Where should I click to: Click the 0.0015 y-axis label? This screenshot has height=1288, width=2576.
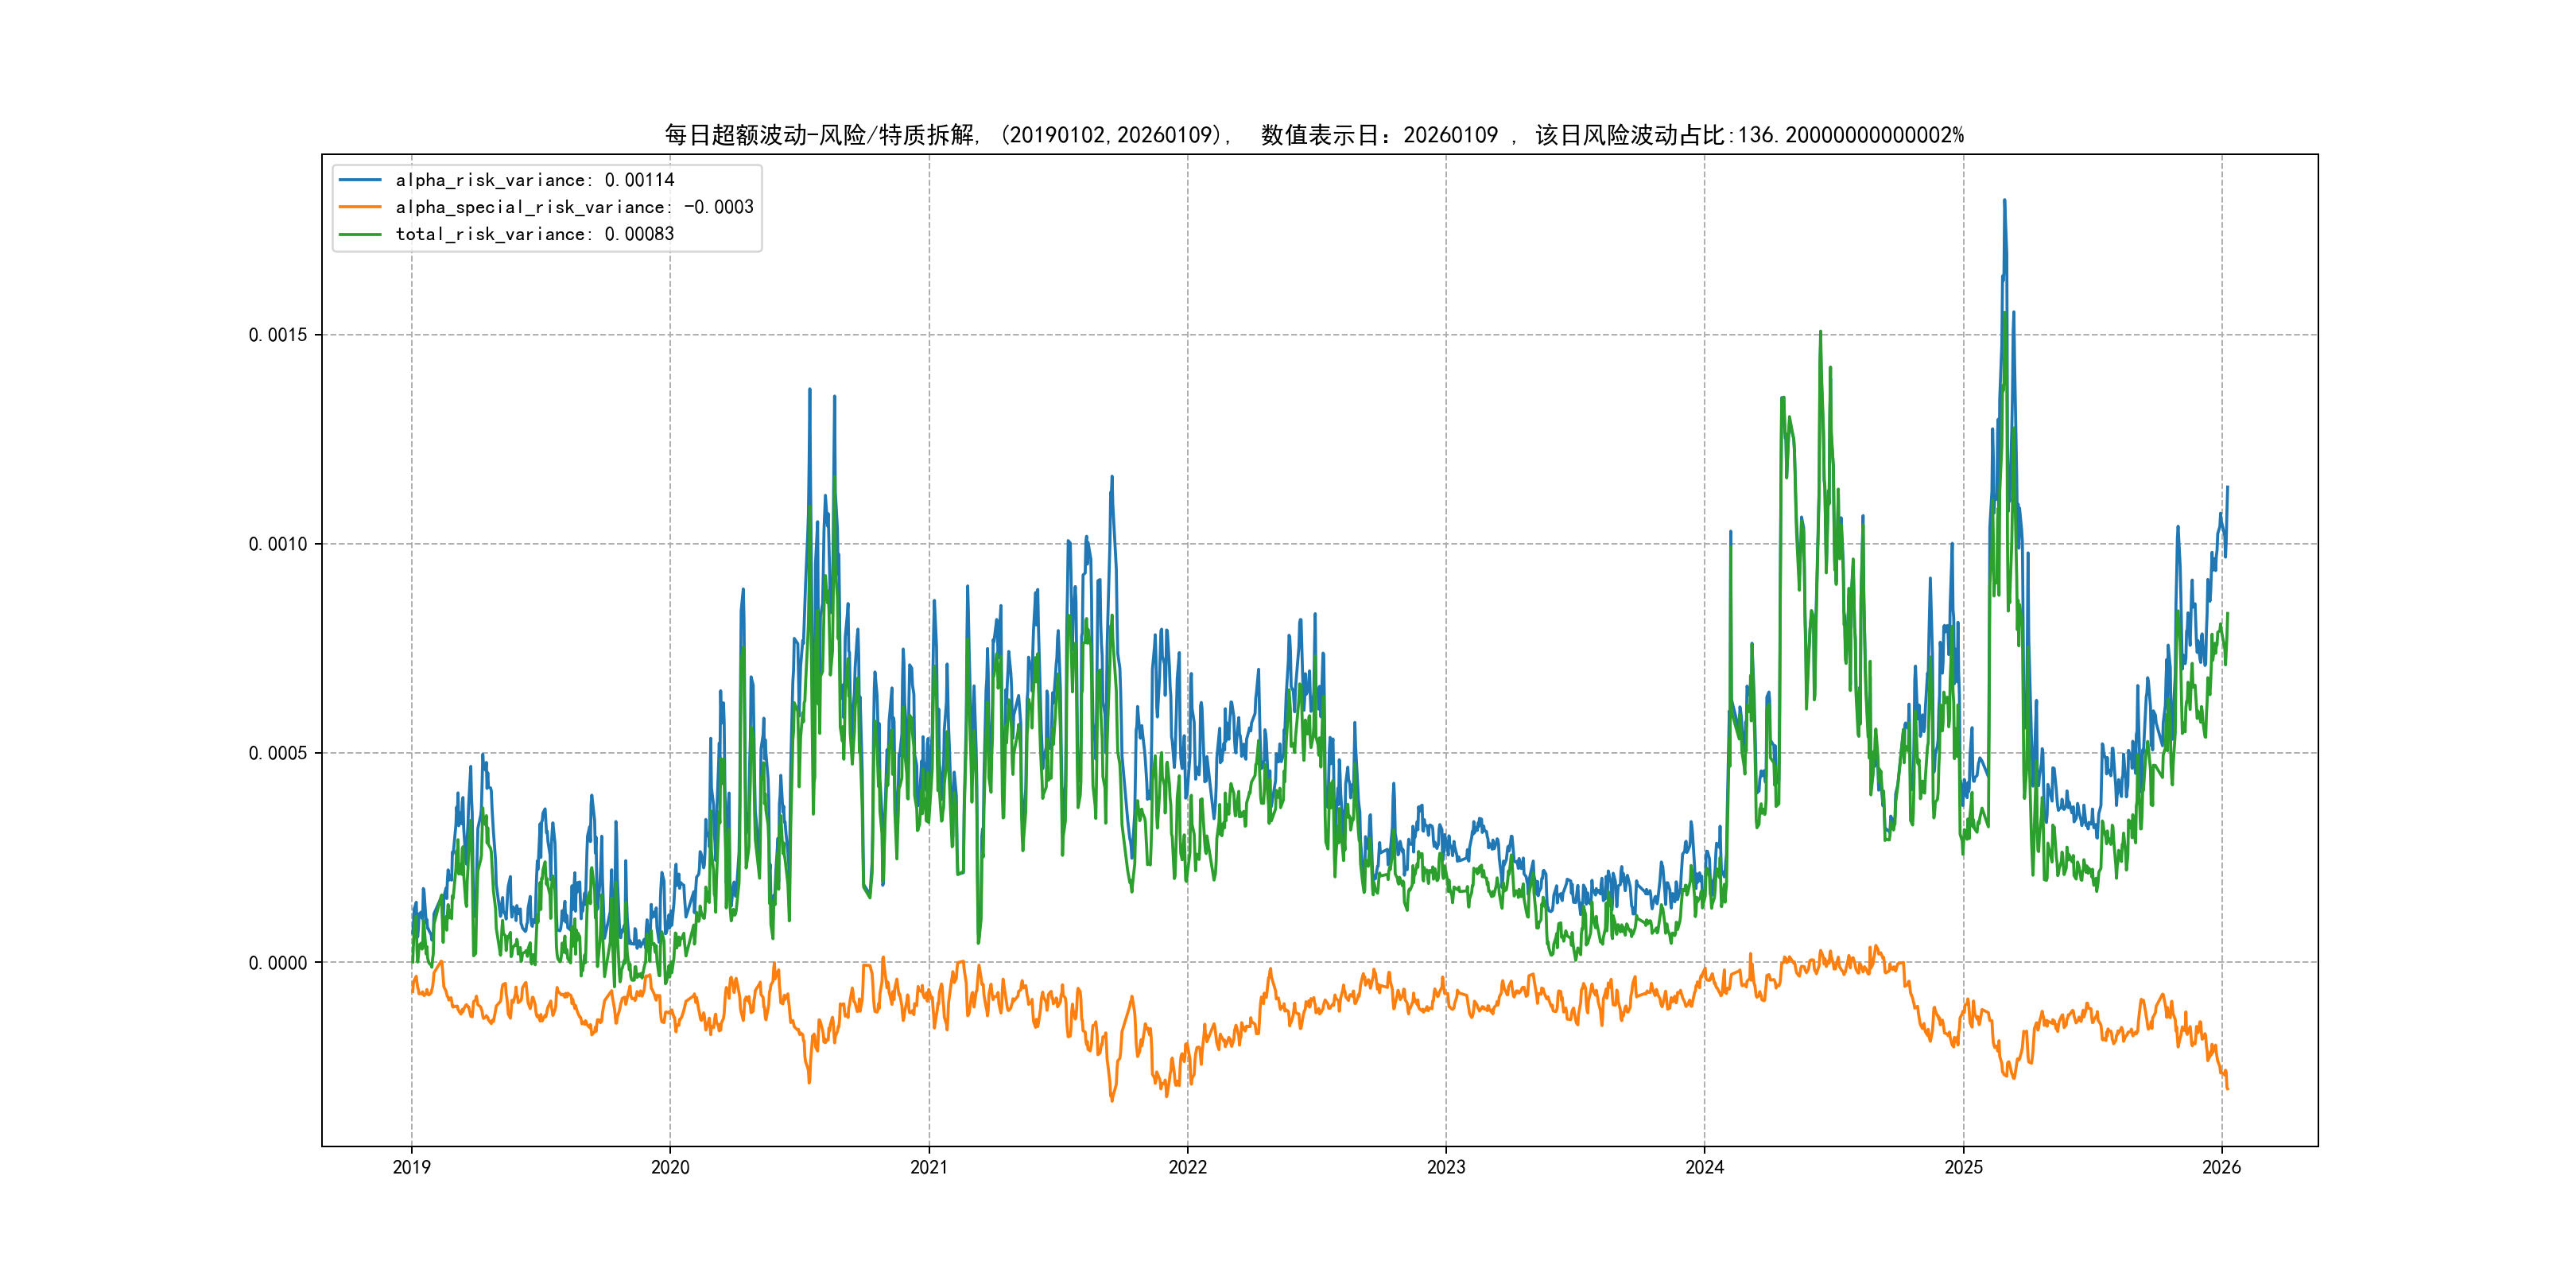tap(278, 335)
